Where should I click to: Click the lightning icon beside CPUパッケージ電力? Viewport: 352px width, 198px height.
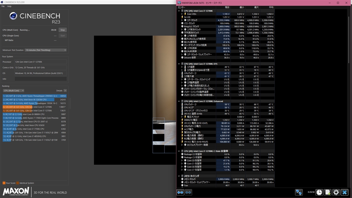click(182, 126)
